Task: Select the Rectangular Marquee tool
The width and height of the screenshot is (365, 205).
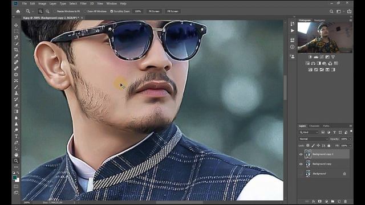Action: [16, 31]
